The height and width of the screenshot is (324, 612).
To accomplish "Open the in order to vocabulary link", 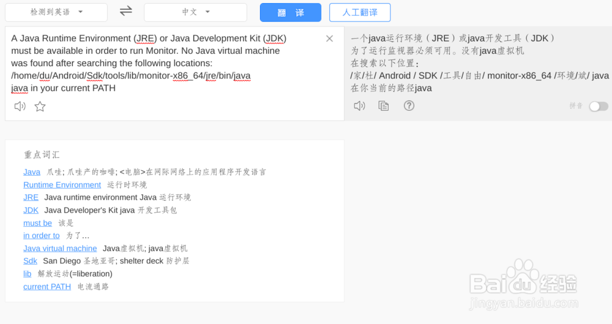I will pyautogui.click(x=42, y=236).
